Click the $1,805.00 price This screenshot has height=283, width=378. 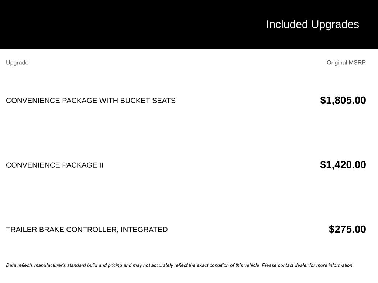(x=343, y=100)
